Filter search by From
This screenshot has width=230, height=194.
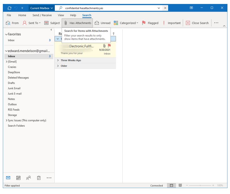coord(12,23)
